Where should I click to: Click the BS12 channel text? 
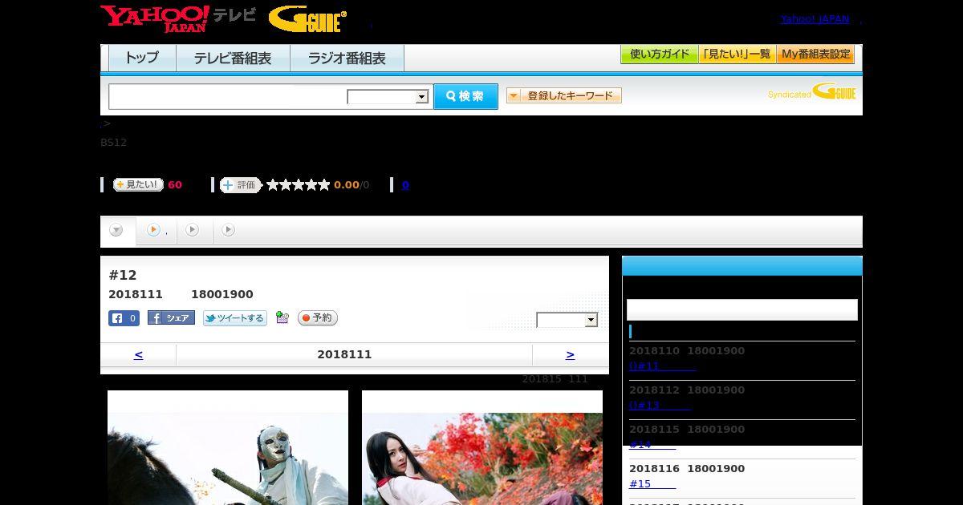114,143
